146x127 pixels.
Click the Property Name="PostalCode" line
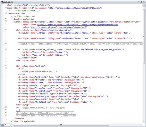coord(53,94)
